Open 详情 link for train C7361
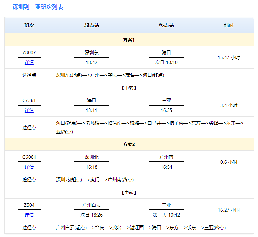Screen dimensions: 258x237 coord(29,110)
